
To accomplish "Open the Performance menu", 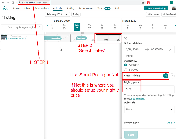I will (x=86, y=8).
